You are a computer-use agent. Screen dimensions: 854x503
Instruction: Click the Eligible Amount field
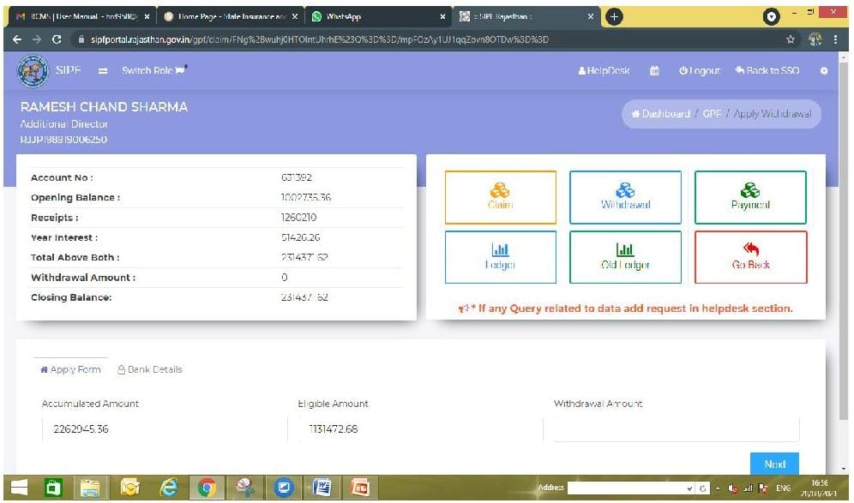pyautogui.click(x=419, y=429)
